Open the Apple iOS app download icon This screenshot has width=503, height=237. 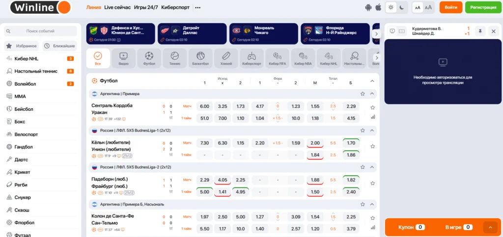(378, 7)
